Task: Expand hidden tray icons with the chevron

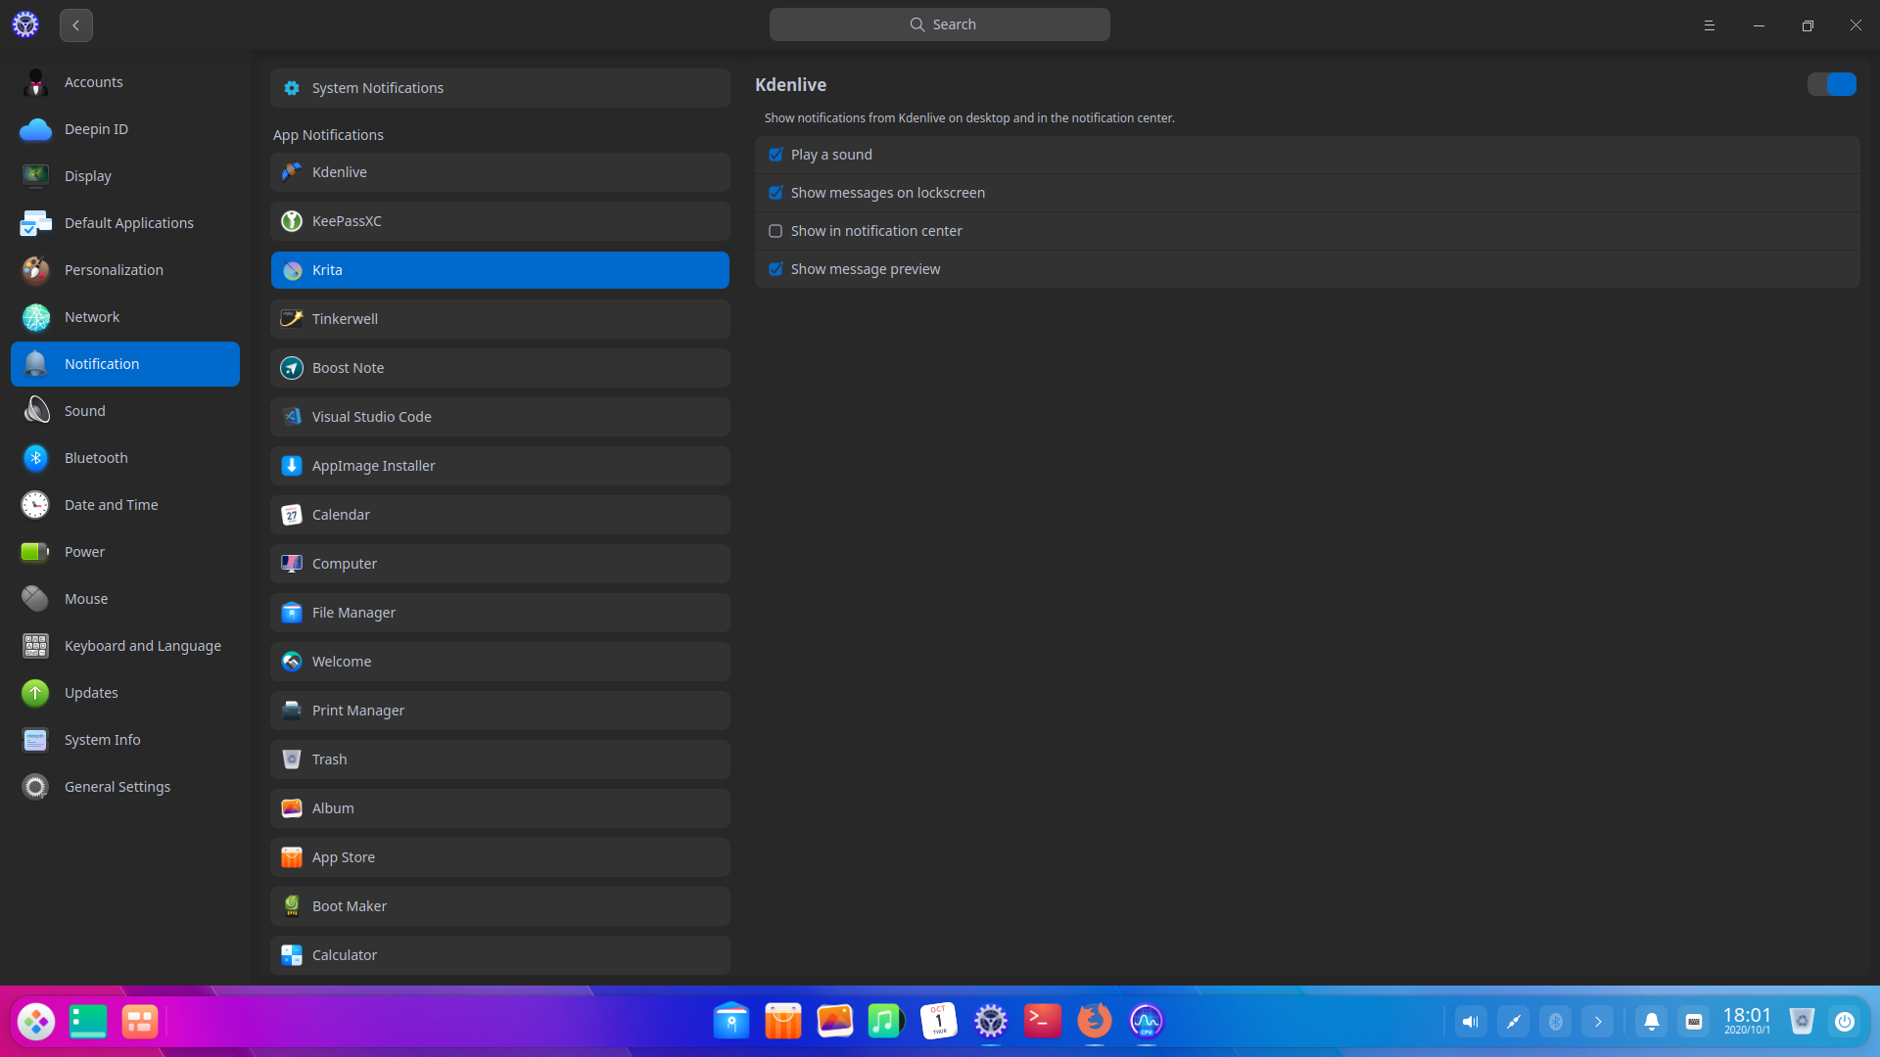Action: point(1599,1021)
